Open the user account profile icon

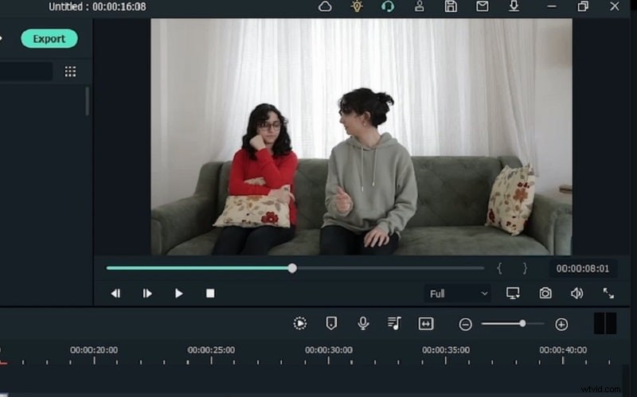419,6
